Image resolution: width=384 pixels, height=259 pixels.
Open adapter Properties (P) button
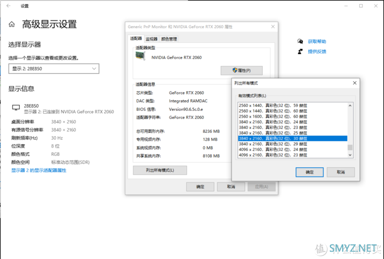pyautogui.click(x=242, y=70)
